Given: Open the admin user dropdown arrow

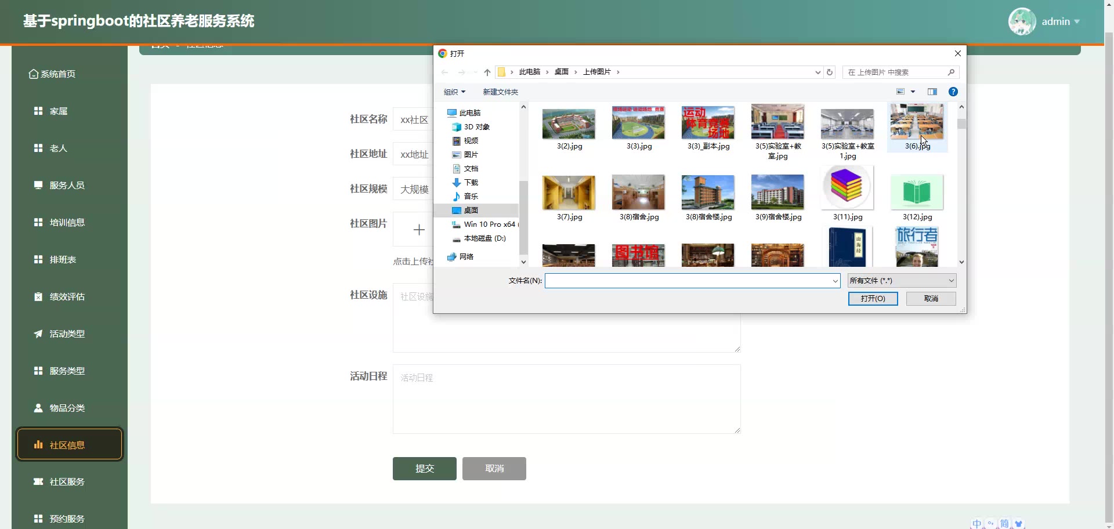Looking at the screenshot, I should (1077, 21).
